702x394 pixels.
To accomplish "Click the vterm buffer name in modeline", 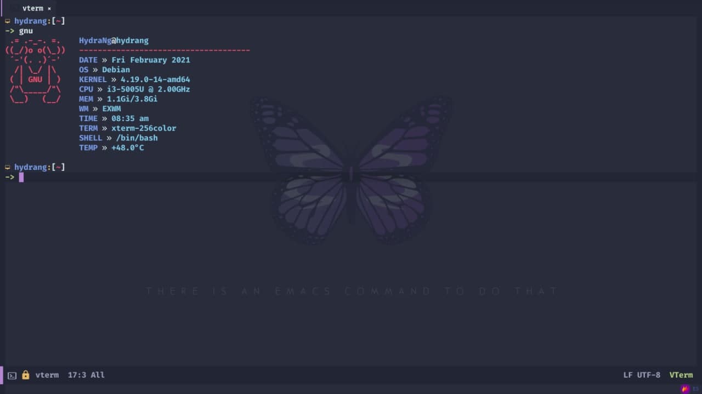I will (47, 375).
